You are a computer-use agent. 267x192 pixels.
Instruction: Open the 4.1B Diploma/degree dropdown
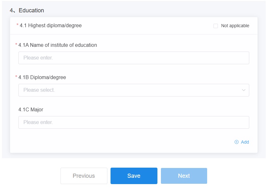[x=134, y=90]
